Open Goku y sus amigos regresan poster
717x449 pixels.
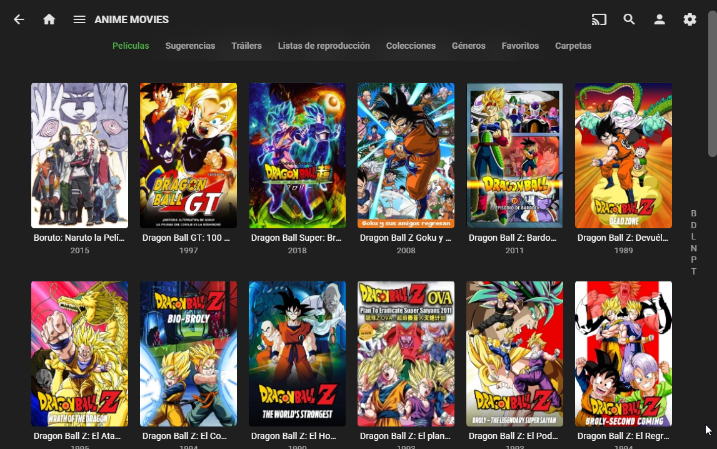point(406,156)
